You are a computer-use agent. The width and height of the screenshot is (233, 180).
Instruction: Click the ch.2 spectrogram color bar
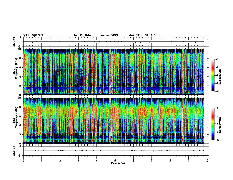[213, 124]
